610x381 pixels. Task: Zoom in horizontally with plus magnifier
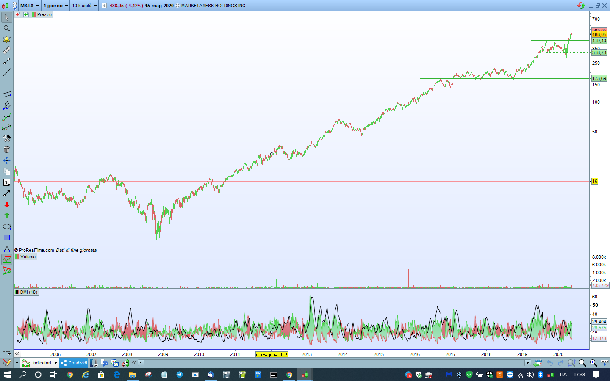[593, 363]
